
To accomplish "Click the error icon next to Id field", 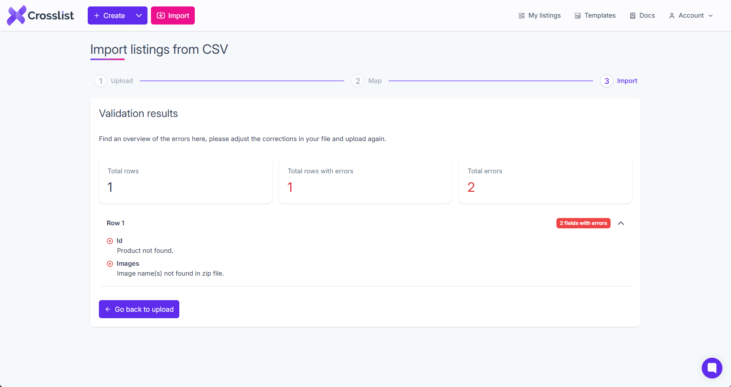I will 110,241.
